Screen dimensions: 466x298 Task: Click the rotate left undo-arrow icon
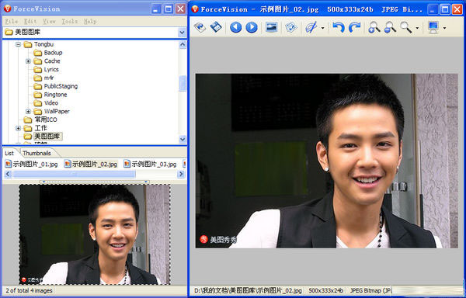coord(339,27)
